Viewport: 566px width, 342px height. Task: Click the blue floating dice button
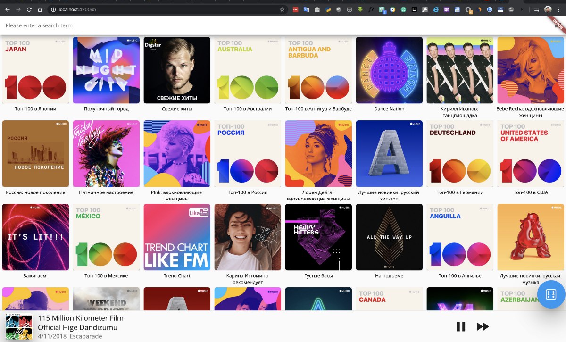coord(551,294)
